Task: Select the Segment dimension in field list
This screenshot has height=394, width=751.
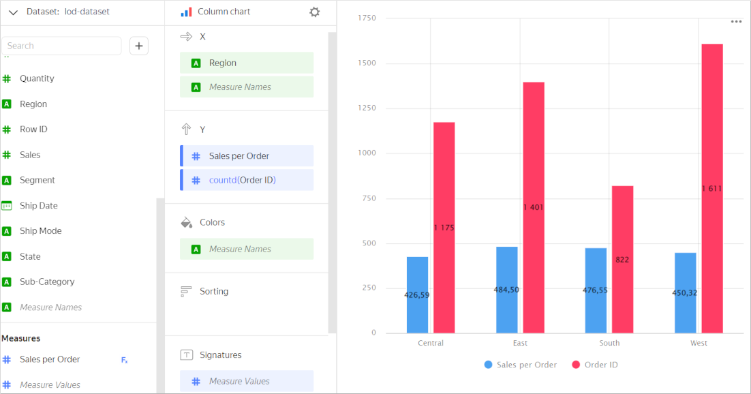Action: point(37,181)
